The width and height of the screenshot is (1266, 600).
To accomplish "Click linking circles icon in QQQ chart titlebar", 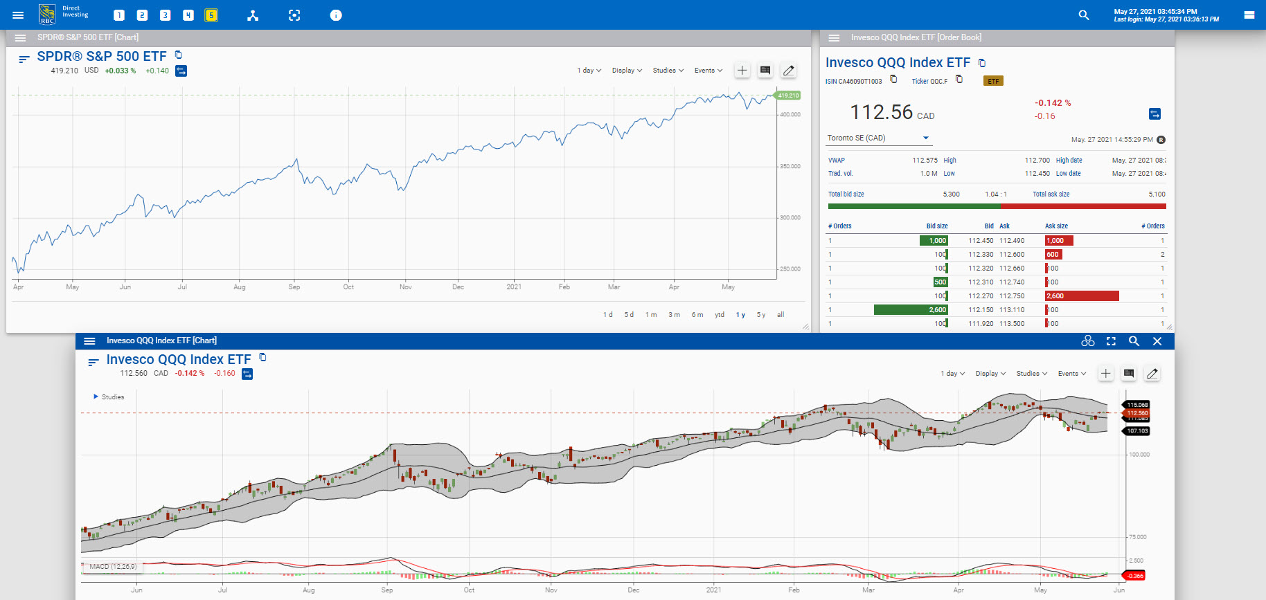I will (x=1088, y=341).
